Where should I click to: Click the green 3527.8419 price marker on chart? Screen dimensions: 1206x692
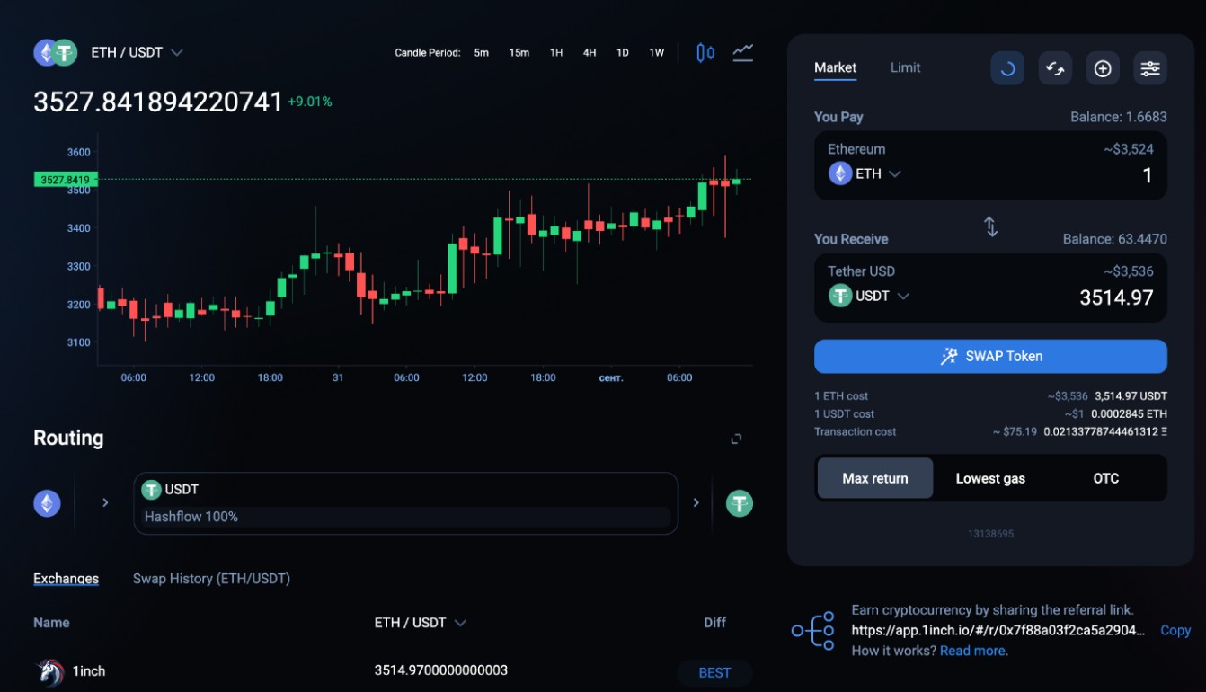[x=66, y=180]
